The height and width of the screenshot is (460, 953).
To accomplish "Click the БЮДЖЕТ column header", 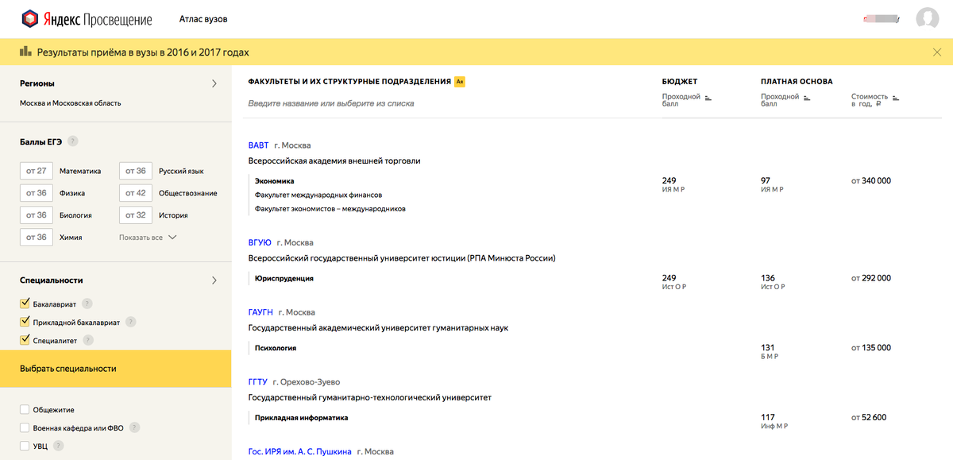I will (680, 81).
